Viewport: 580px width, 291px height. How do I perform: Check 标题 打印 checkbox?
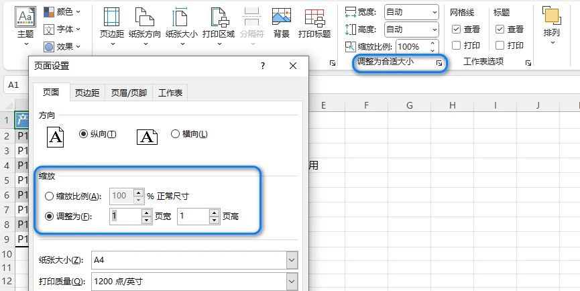[x=500, y=46]
